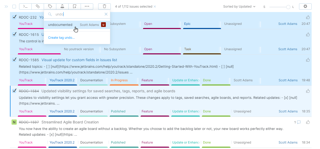
Task: Choose Create tag undo... option
Action: coord(61,38)
